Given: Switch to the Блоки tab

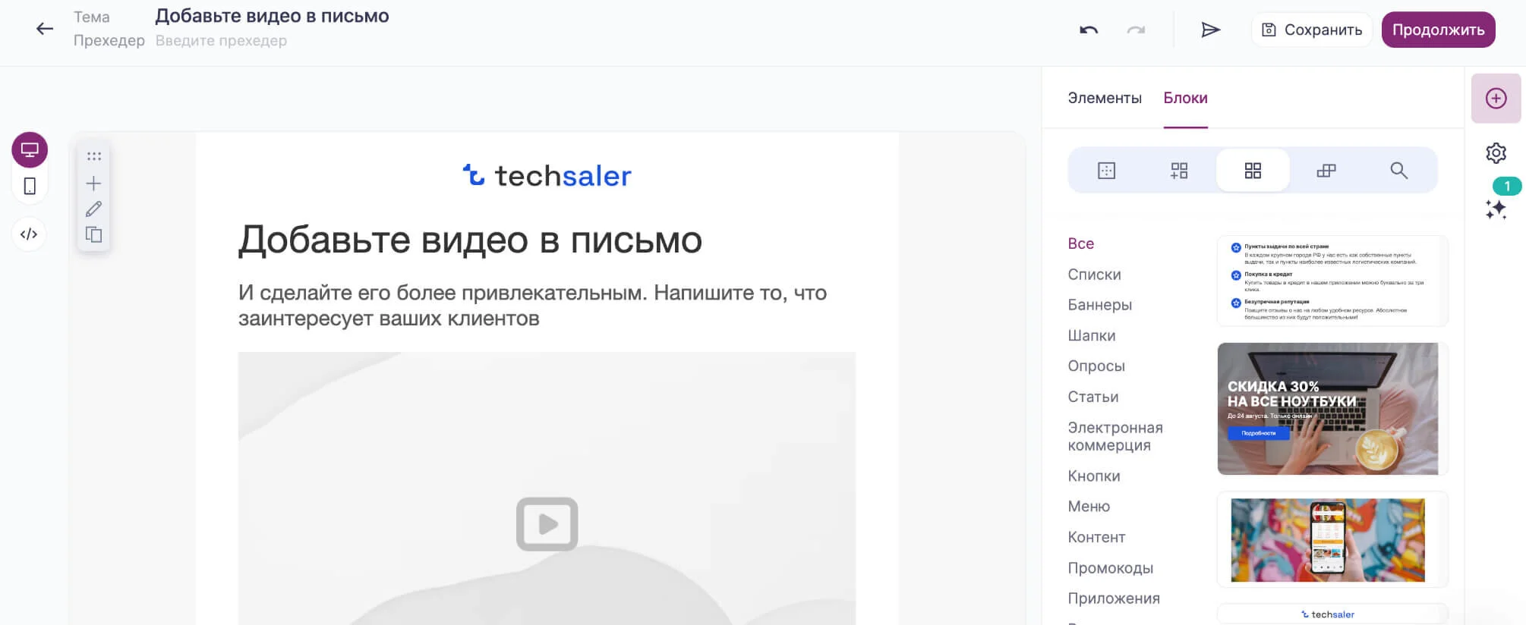Looking at the screenshot, I should tap(1185, 98).
